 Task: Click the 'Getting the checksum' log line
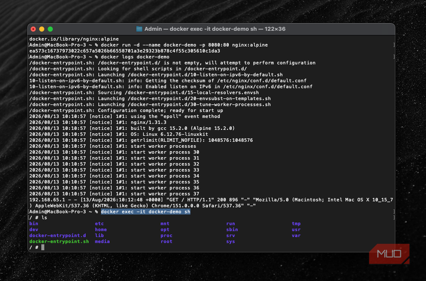pos(168,81)
